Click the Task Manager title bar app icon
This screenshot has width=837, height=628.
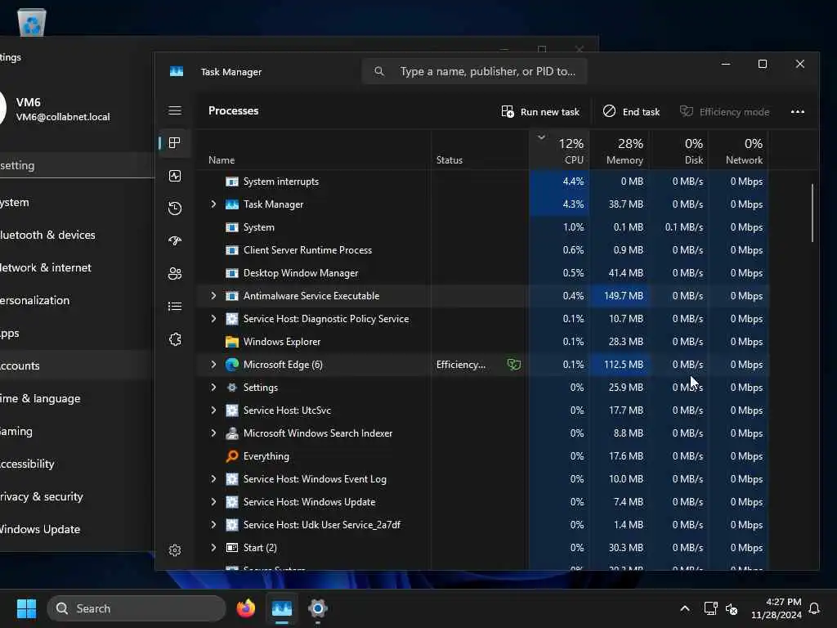tap(177, 72)
